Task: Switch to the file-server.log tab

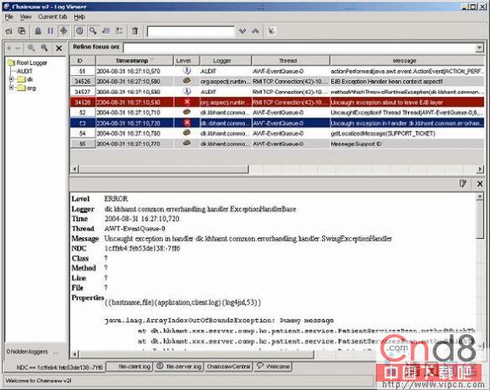Action: (179, 366)
